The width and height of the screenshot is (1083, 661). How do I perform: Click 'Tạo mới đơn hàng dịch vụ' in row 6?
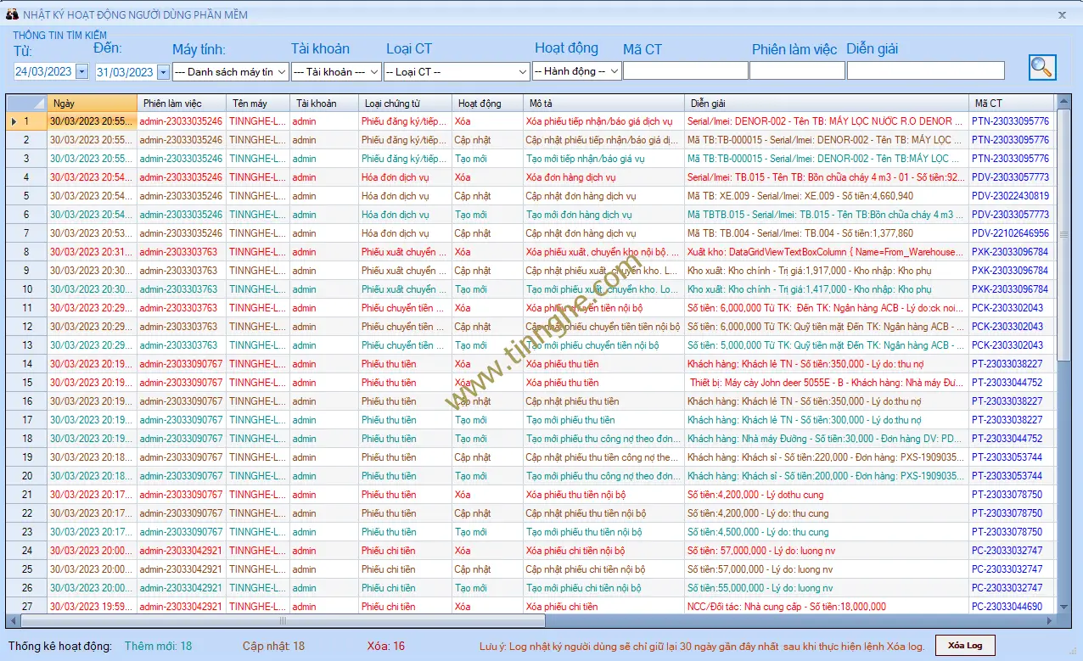tap(603, 215)
